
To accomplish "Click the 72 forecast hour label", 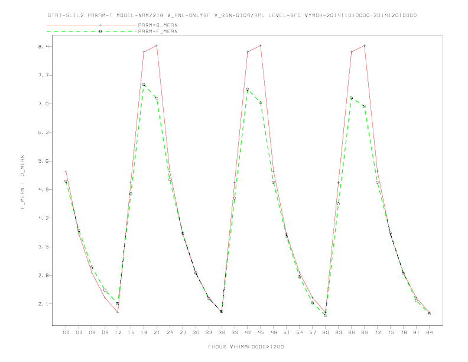I will (377, 332).
